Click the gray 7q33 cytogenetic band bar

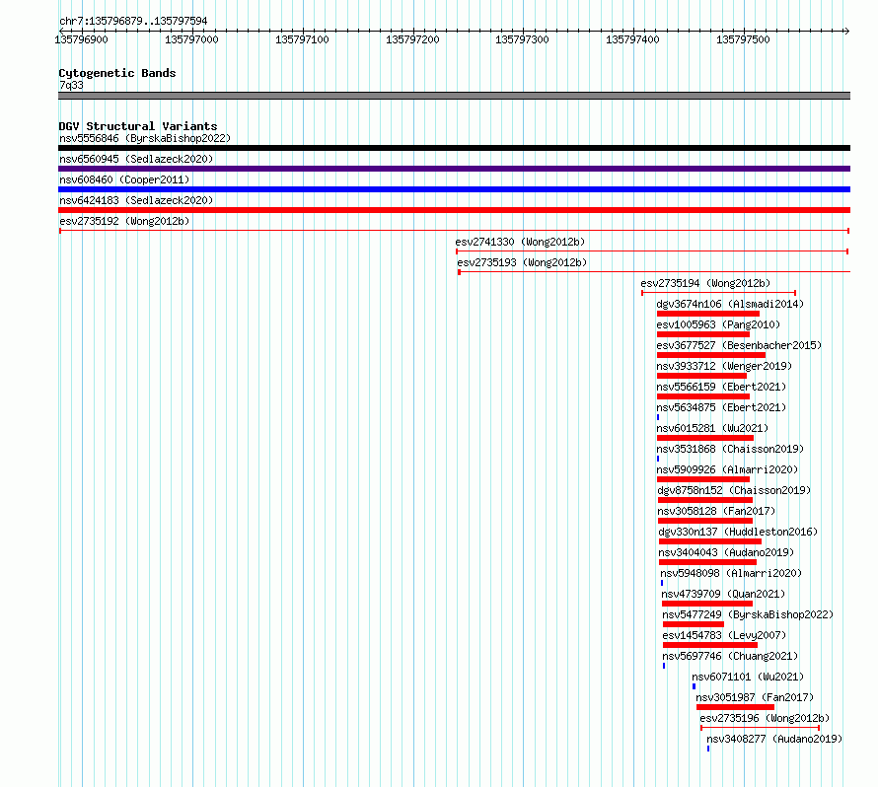tap(454, 96)
